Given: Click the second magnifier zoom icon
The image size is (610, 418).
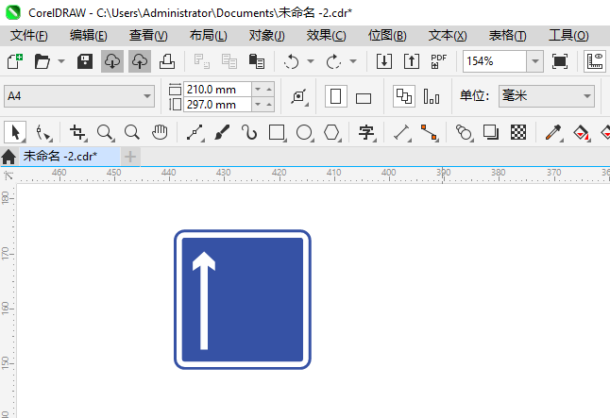Looking at the screenshot, I should point(132,133).
